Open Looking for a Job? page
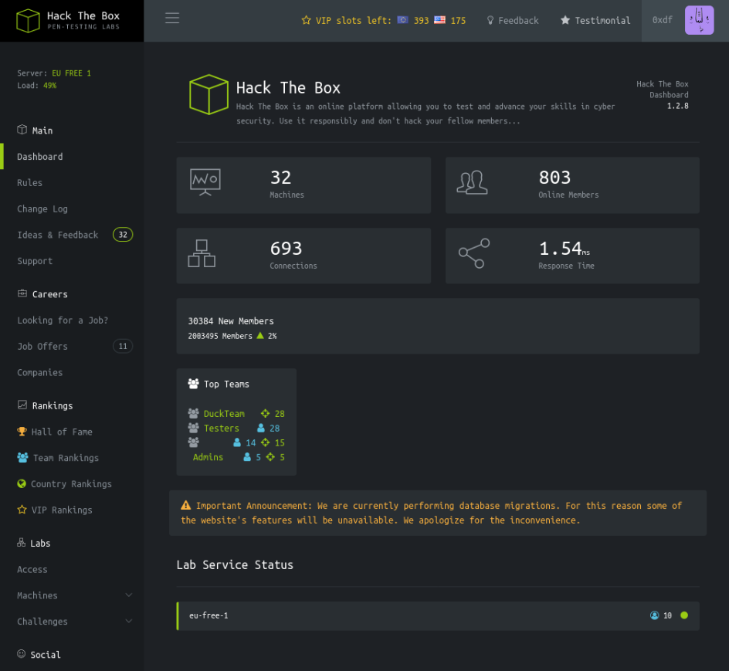729x671 pixels. pyautogui.click(x=63, y=320)
